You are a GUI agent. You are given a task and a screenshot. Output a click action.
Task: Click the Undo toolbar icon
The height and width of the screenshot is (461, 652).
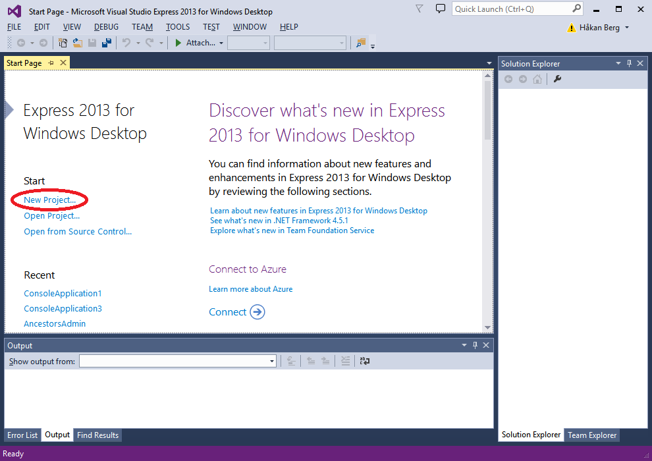pos(126,43)
